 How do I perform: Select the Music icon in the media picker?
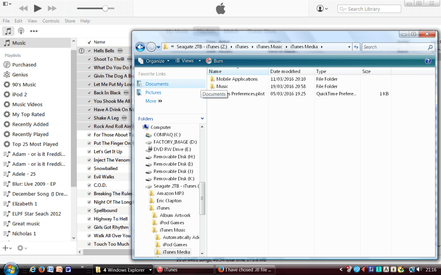tap(8, 31)
